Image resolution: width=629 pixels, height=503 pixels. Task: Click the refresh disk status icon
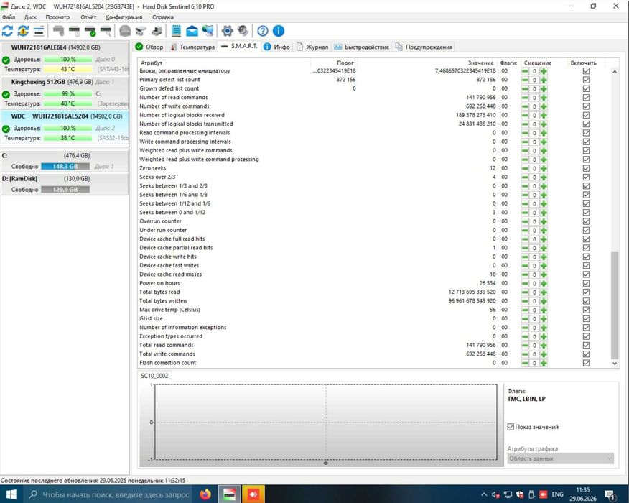tap(8, 31)
